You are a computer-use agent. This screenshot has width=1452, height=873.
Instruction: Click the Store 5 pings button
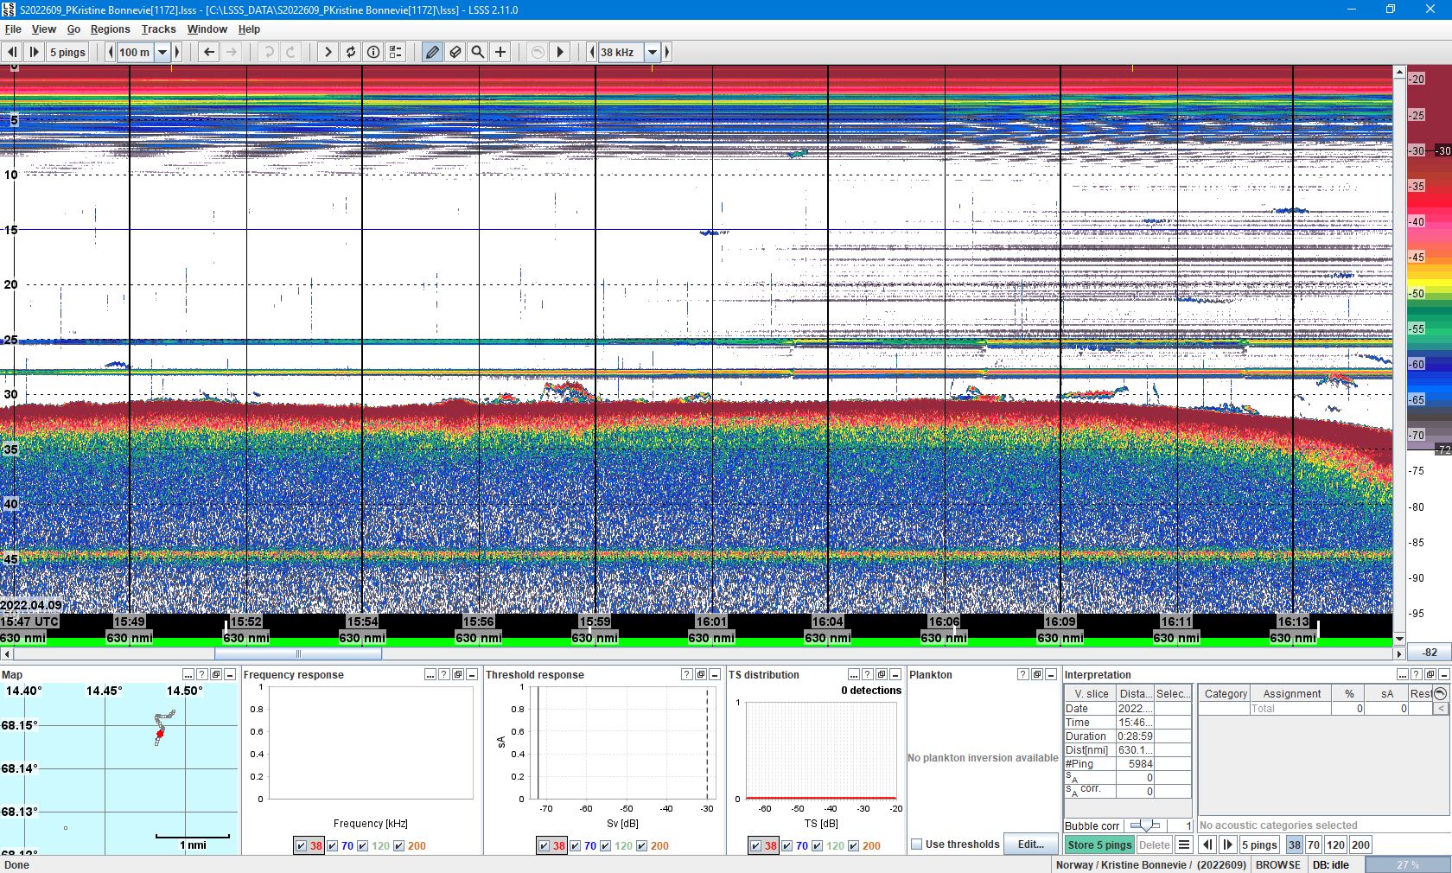click(x=1099, y=845)
